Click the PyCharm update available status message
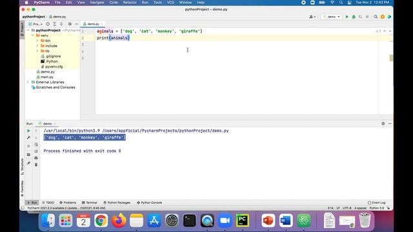The width and height of the screenshot is (413, 232). [x=66, y=208]
